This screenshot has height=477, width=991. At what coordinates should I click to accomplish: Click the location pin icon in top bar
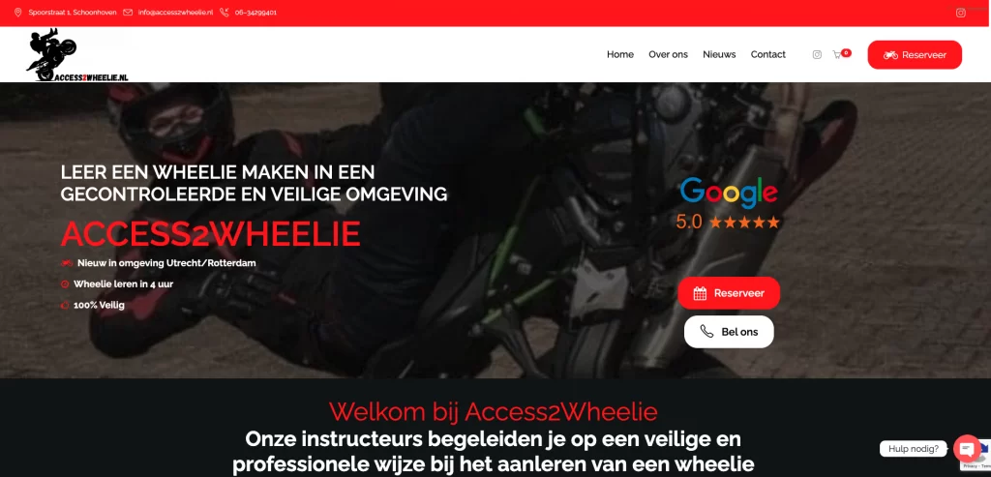pyautogui.click(x=17, y=13)
